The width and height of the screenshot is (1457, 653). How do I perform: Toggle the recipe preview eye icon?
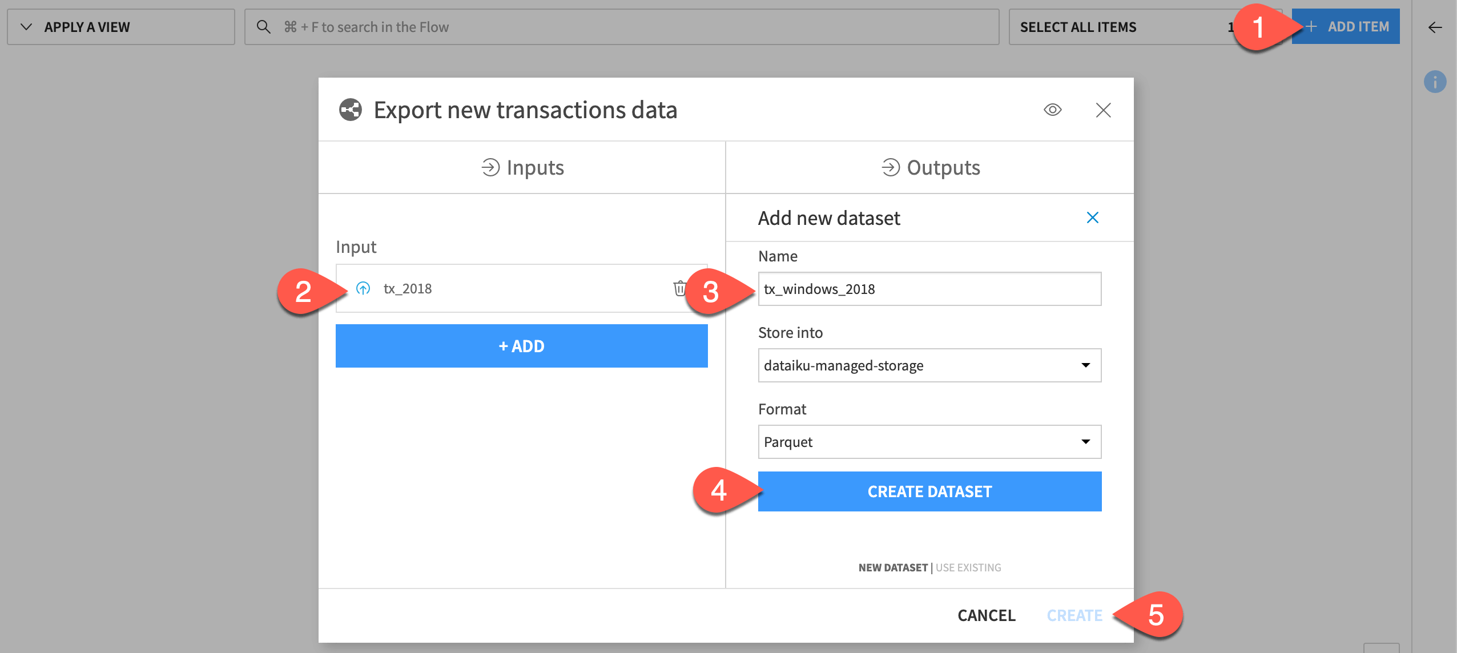tap(1052, 110)
